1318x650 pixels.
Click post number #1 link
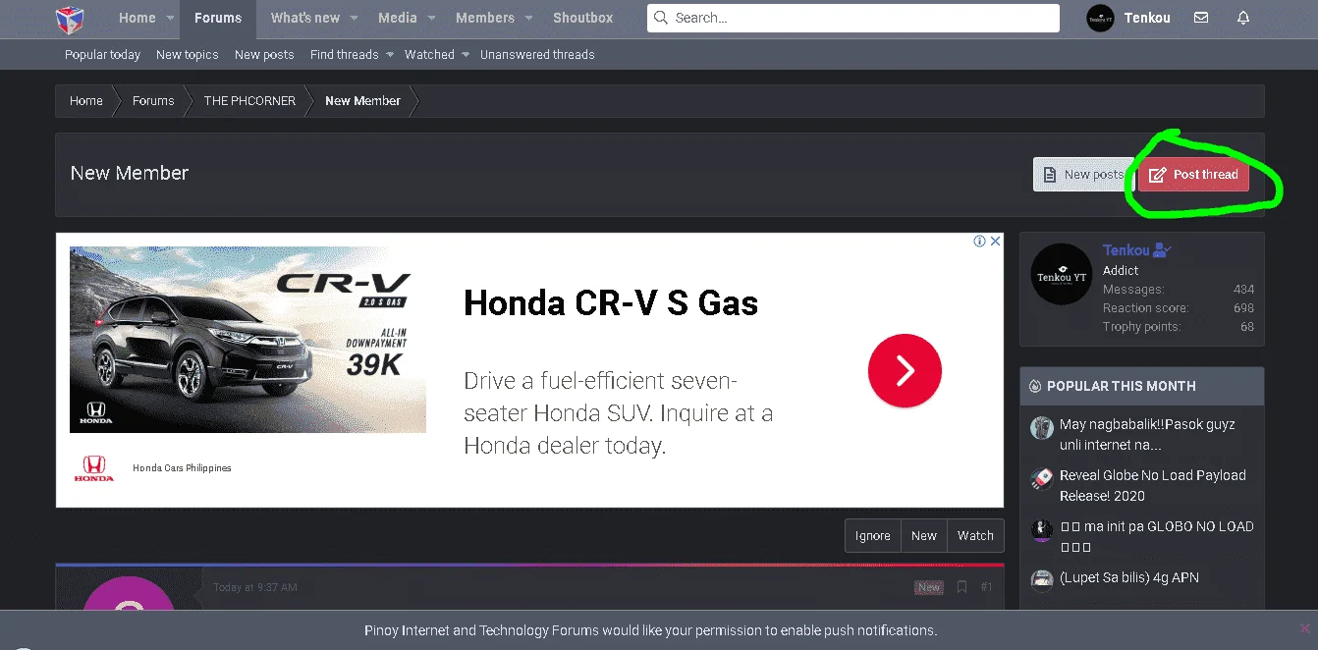[x=987, y=587]
